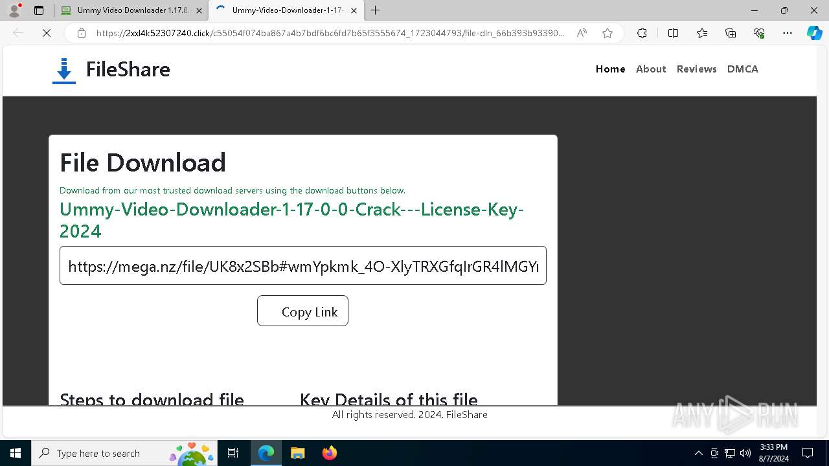Open the DMCA nav item

(743, 69)
